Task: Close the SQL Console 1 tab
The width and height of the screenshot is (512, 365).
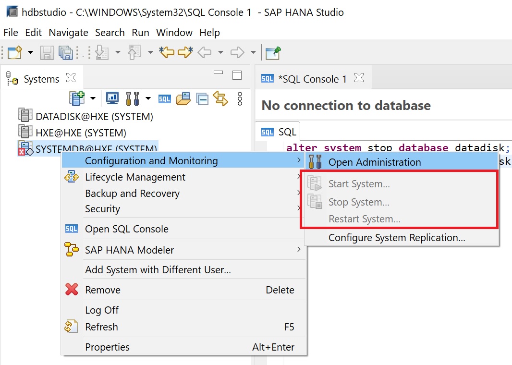Action: point(359,78)
